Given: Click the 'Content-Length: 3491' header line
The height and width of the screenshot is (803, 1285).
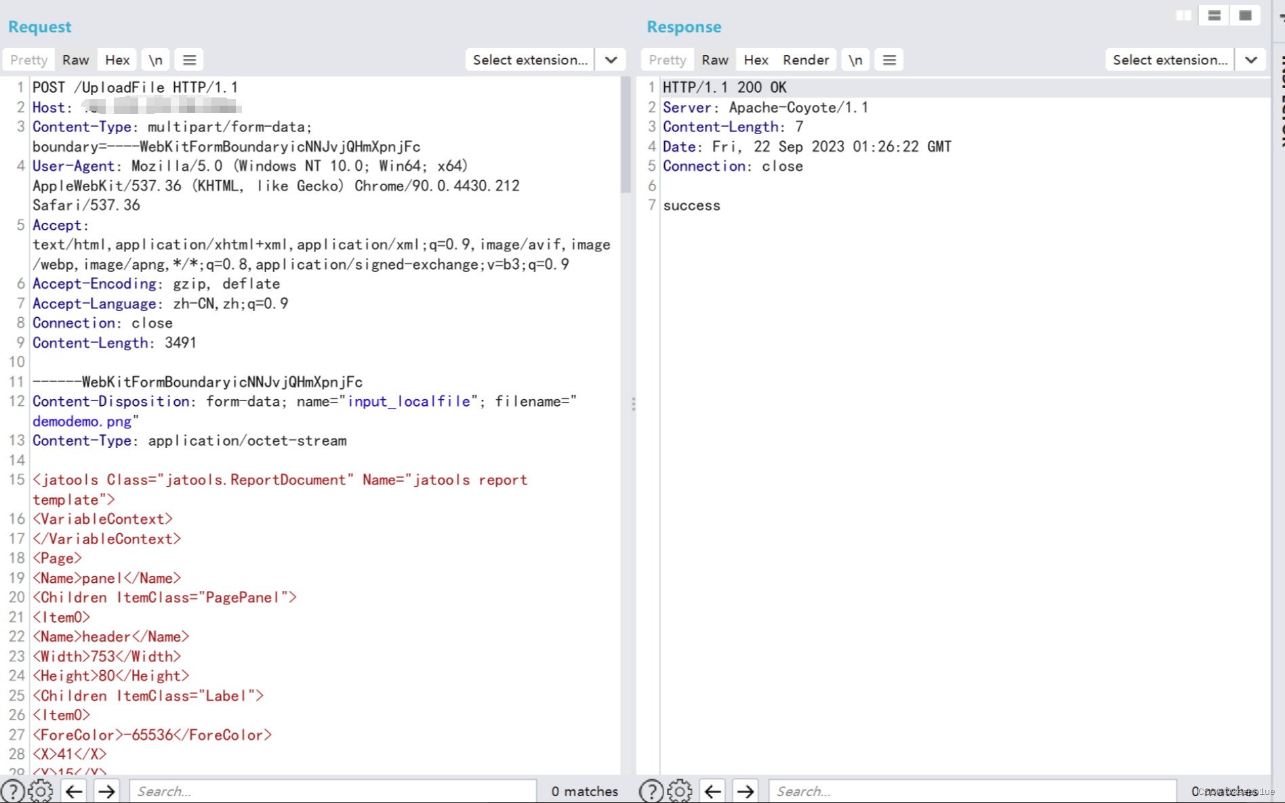Looking at the screenshot, I should pos(115,343).
